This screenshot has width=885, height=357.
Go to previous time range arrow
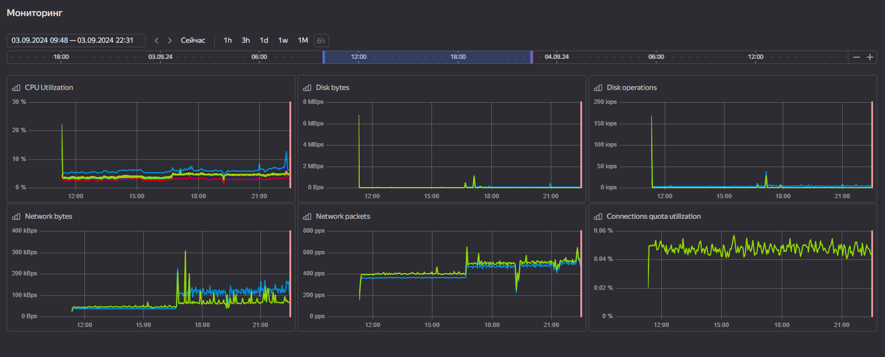click(x=157, y=41)
